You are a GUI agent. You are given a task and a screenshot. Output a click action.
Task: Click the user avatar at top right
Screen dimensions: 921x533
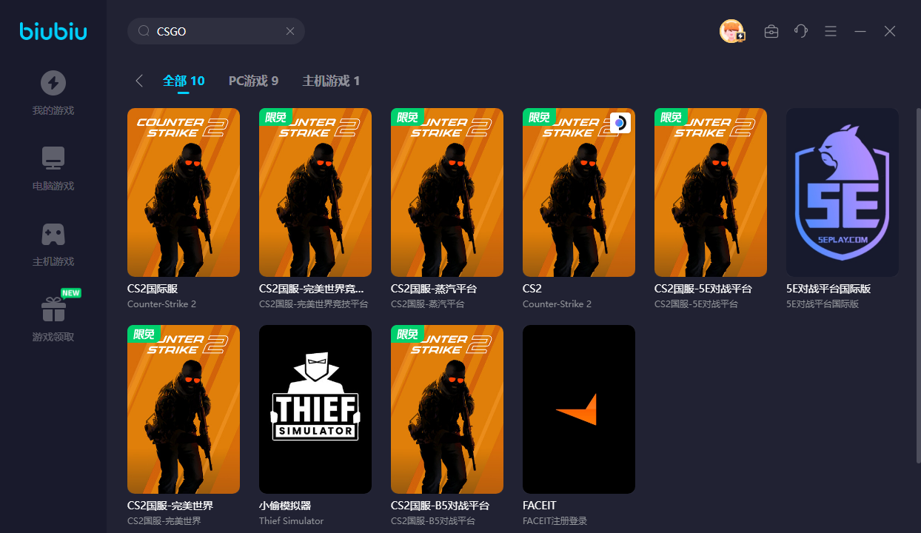click(731, 31)
